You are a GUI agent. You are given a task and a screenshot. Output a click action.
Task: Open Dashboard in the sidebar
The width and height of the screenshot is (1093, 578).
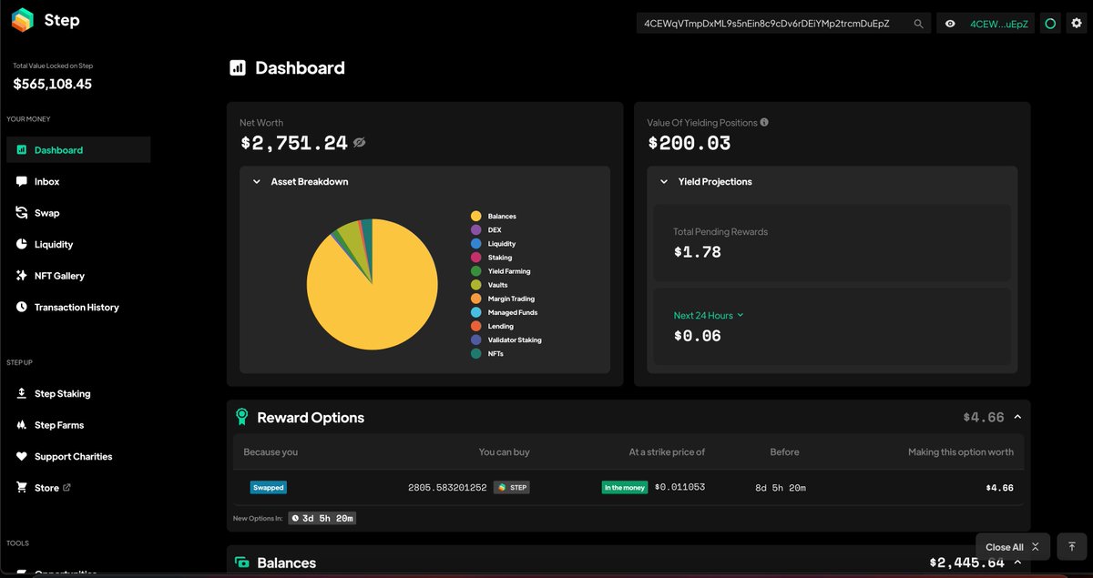click(78, 150)
